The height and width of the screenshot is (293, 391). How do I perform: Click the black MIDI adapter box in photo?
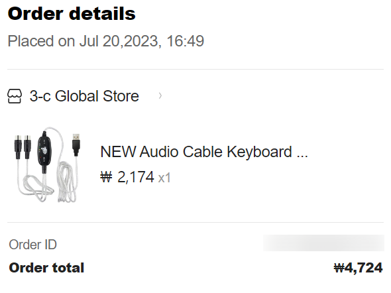click(44, 152)
